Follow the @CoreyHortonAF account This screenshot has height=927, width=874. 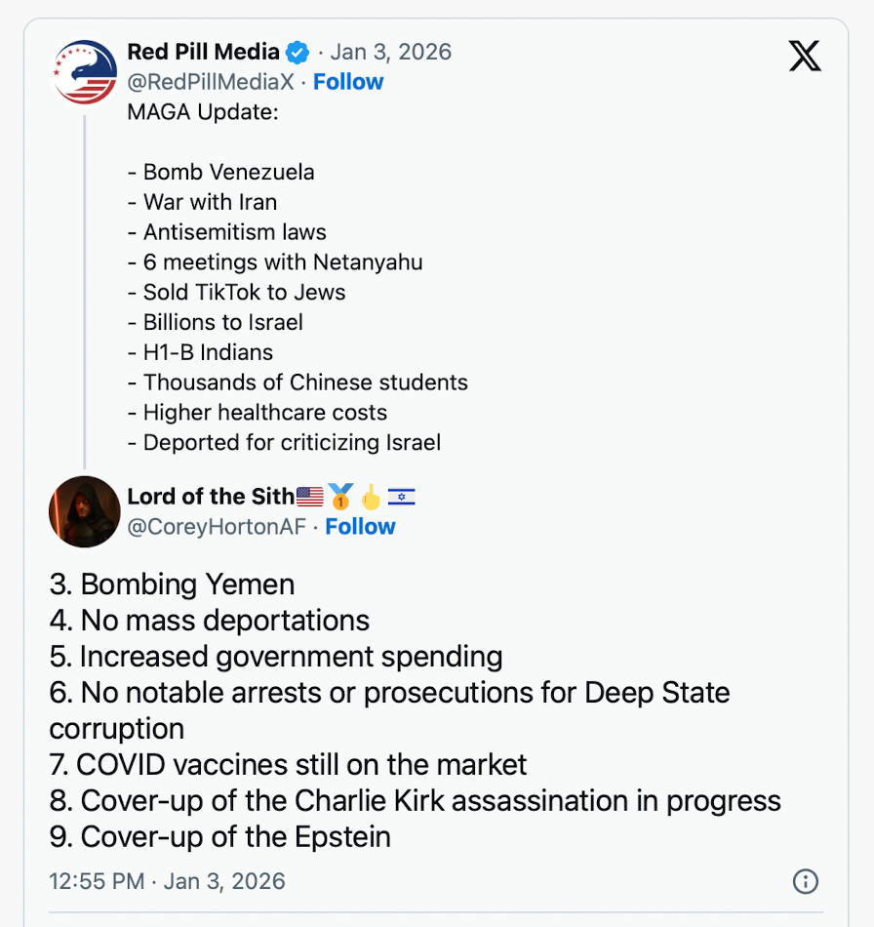click(360, 527)
